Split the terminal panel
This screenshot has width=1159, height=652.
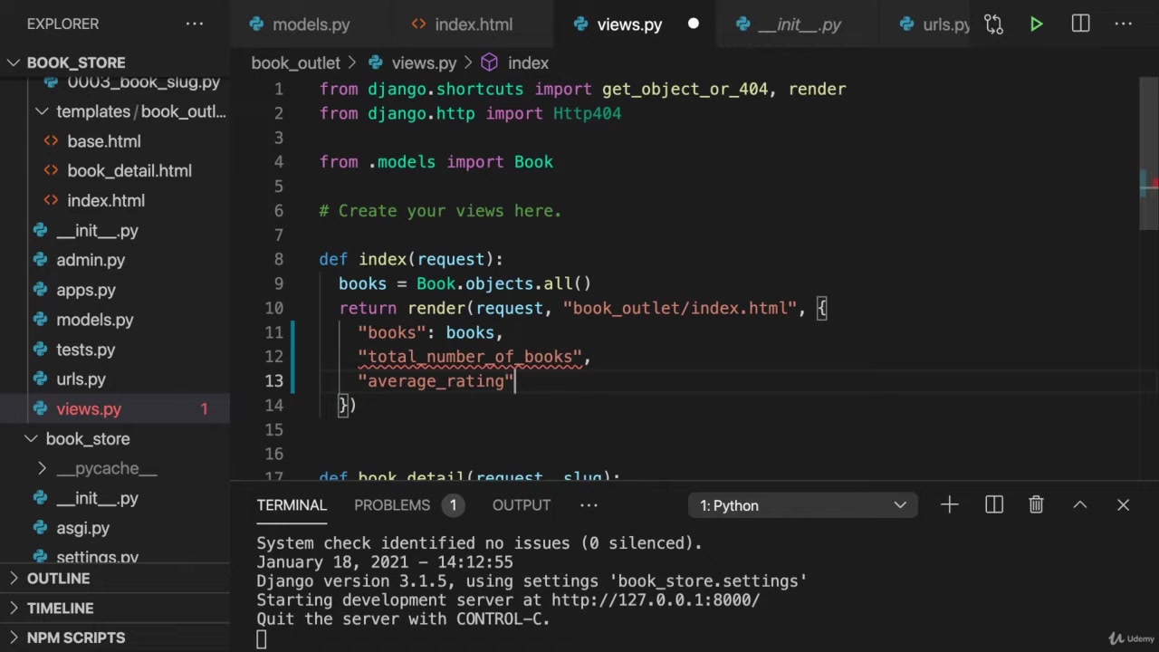coord(993,505)
